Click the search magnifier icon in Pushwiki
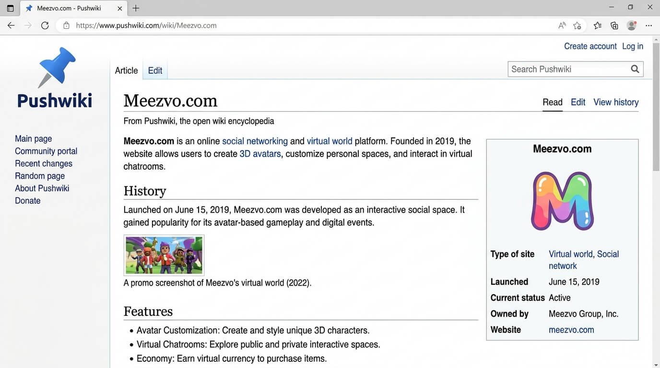660x368 pixels. pyautogui.click(x=635, y=69)
